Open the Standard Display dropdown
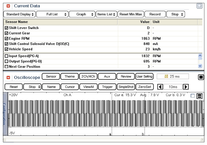Screen dimensions: 207x145 tap(19, 14)
